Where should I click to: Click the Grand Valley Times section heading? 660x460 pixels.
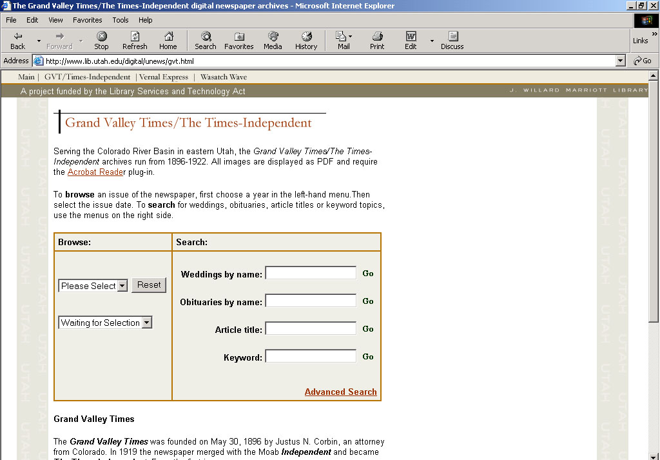[94, 419]
